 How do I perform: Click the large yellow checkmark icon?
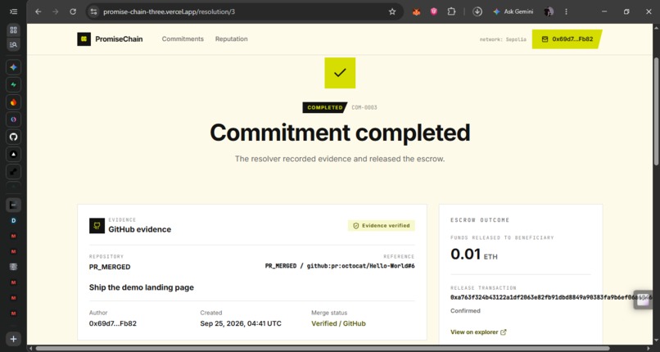340,73
